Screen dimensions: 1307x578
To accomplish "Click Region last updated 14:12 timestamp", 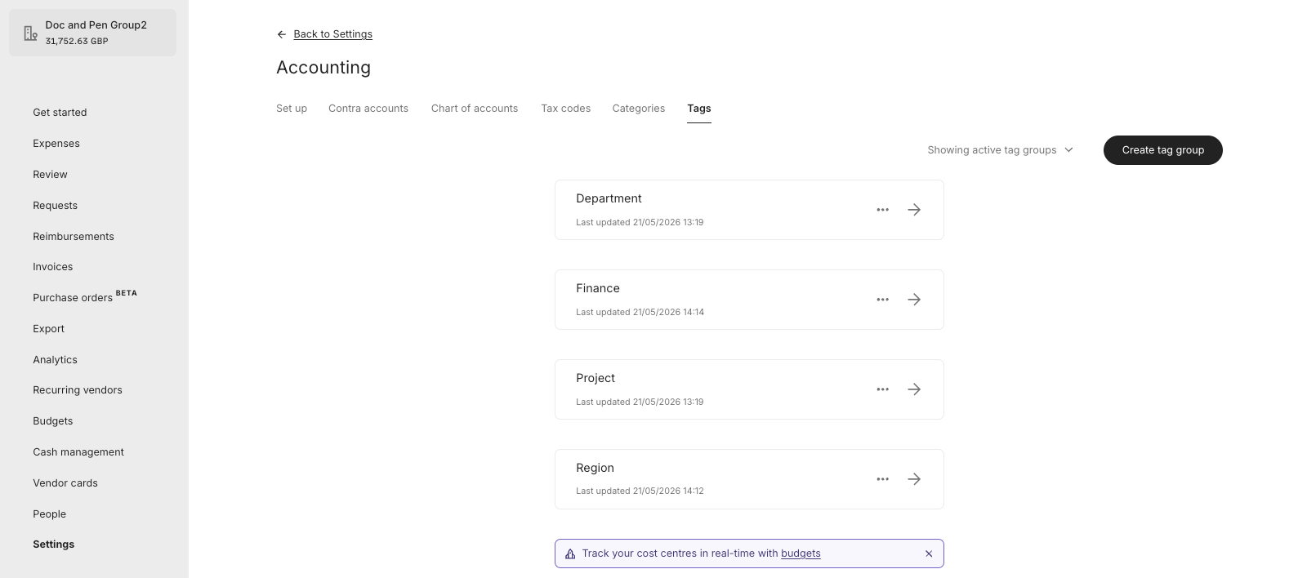I will (640, 491).
